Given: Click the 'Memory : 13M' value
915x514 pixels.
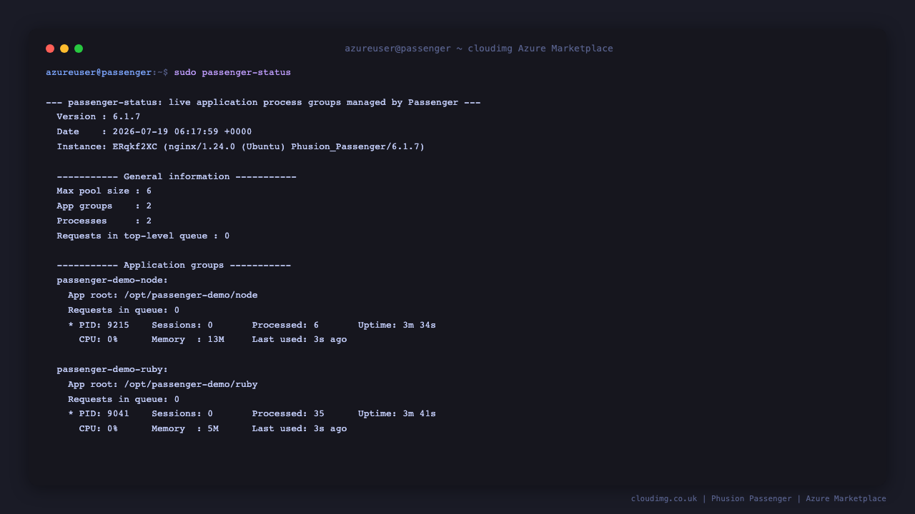Looking at the screenshot, I should (188, 340).
